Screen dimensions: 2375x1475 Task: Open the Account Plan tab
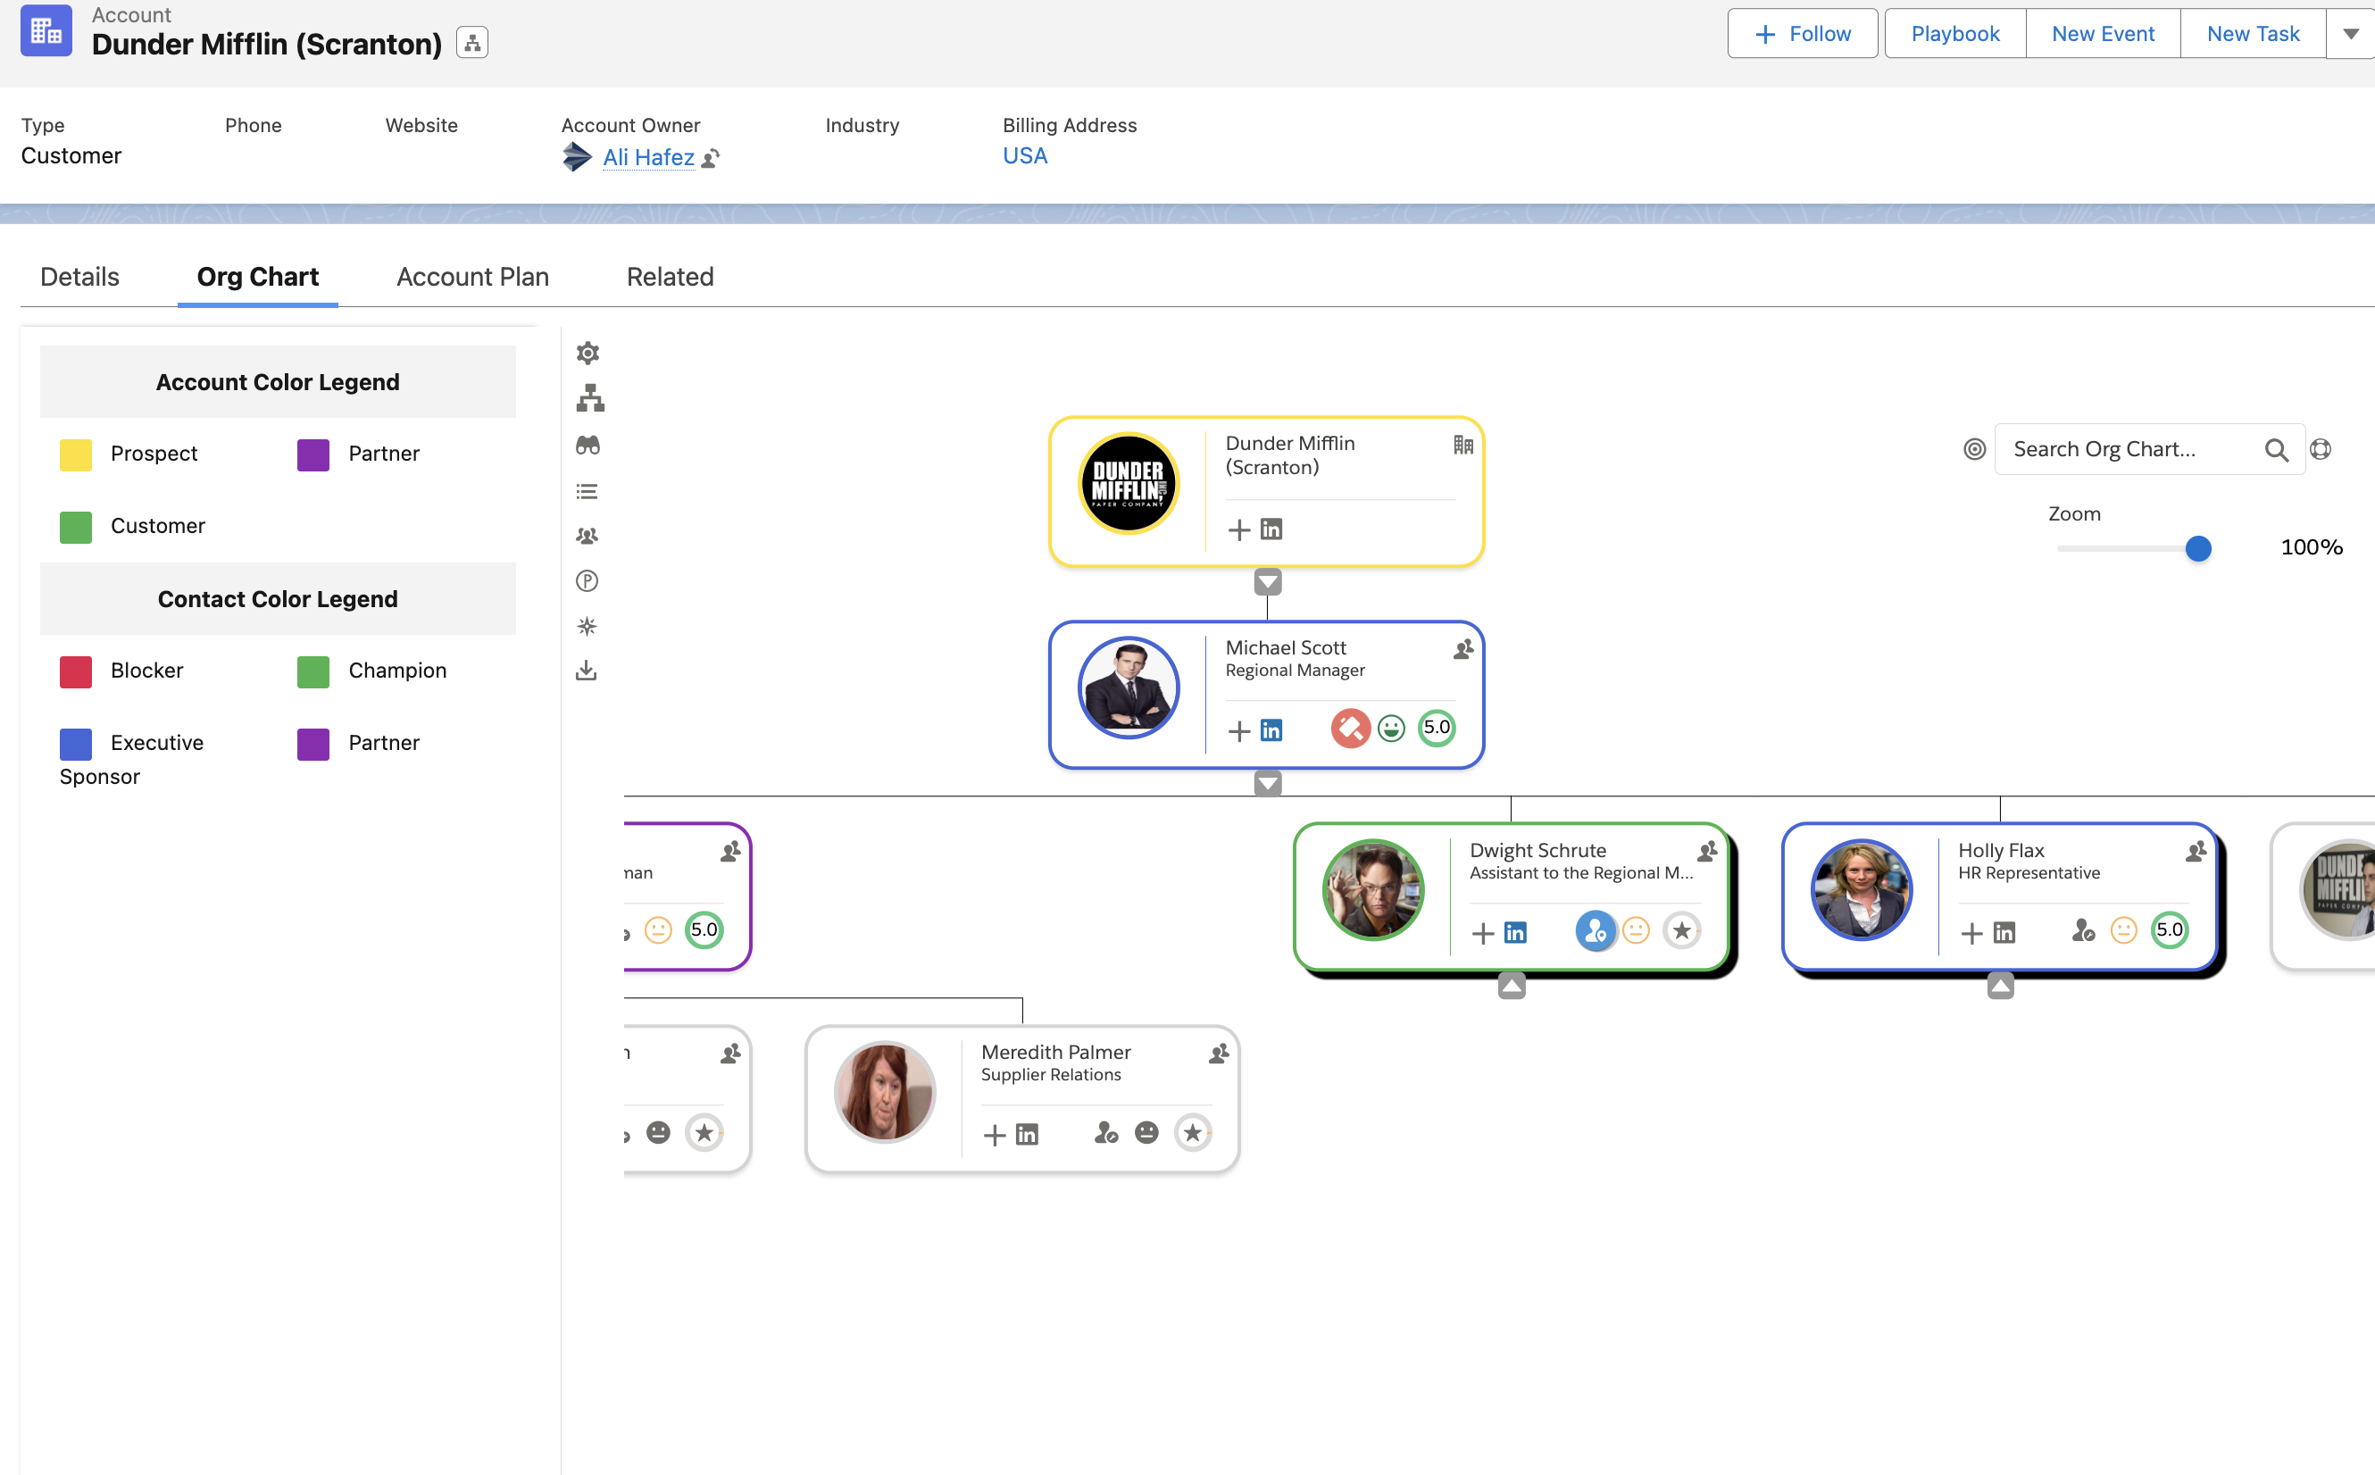tap(472, 277)
